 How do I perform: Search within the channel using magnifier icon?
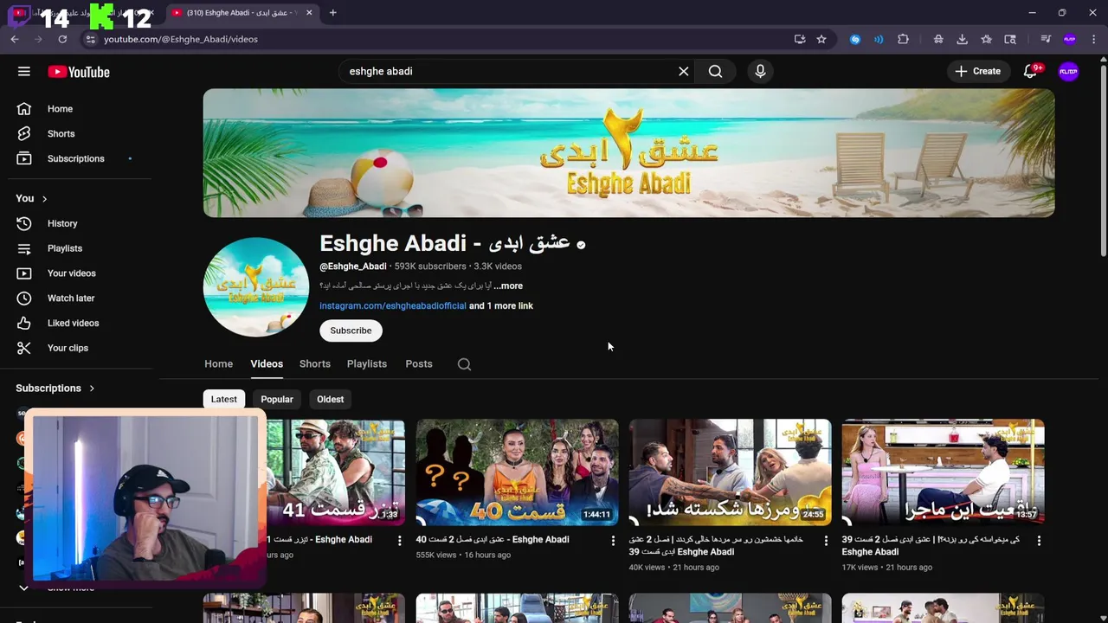464,364
